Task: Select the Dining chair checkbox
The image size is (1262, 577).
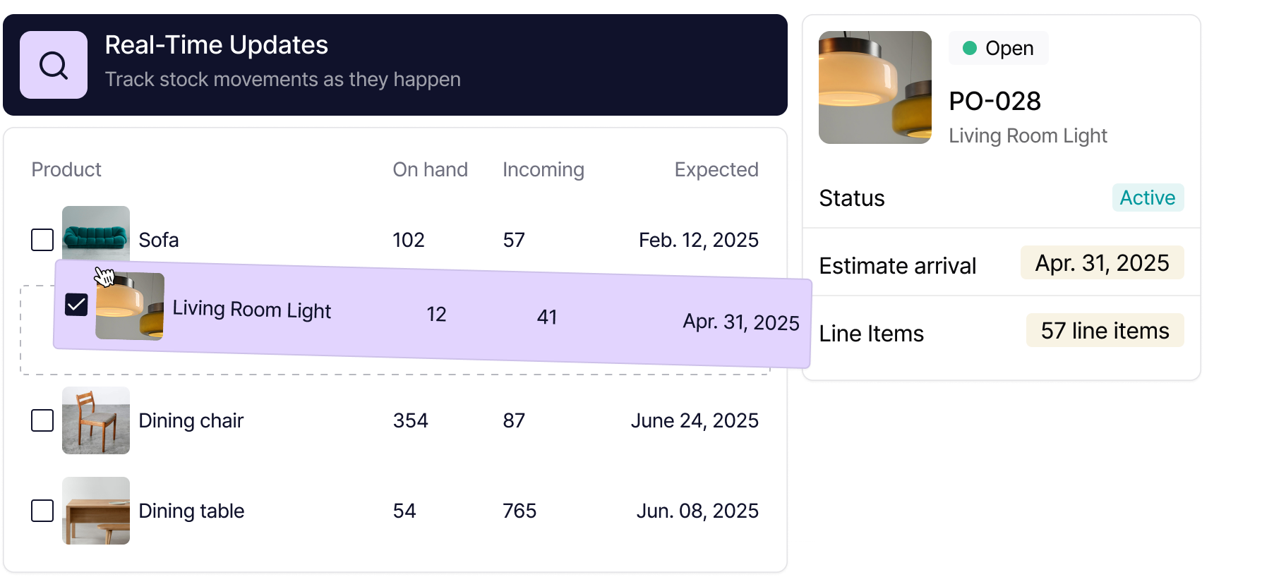Action: pyautogui.click(x=42, y=420)
